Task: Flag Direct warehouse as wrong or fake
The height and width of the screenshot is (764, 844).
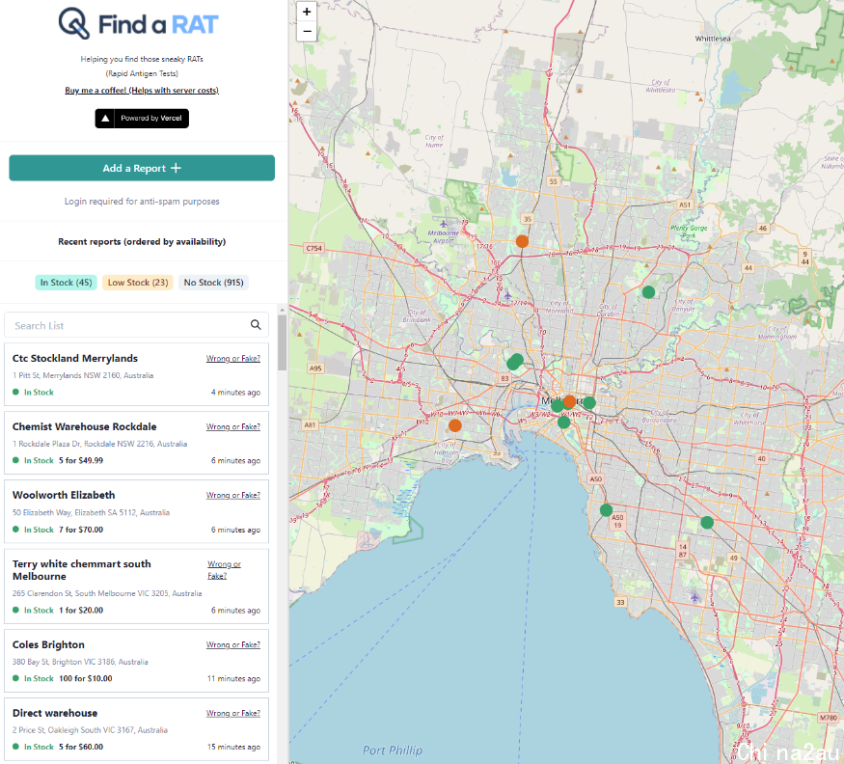Action: point(233,713)
